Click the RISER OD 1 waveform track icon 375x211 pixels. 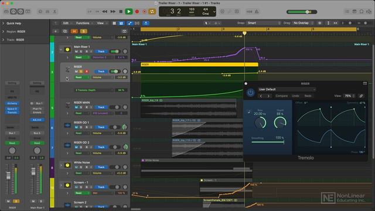point(67,125)
